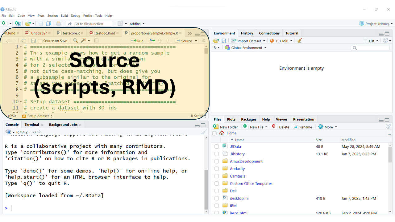Open the Camtasia folder link
Viewport: 395px width, 222px height.
238,176
